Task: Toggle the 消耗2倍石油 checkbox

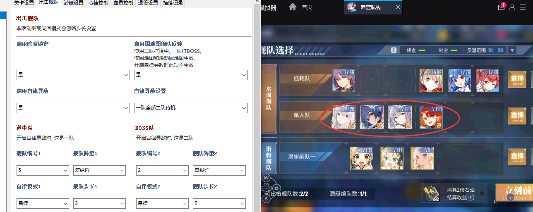Action: pyautogui.click(x=482, y=193)
